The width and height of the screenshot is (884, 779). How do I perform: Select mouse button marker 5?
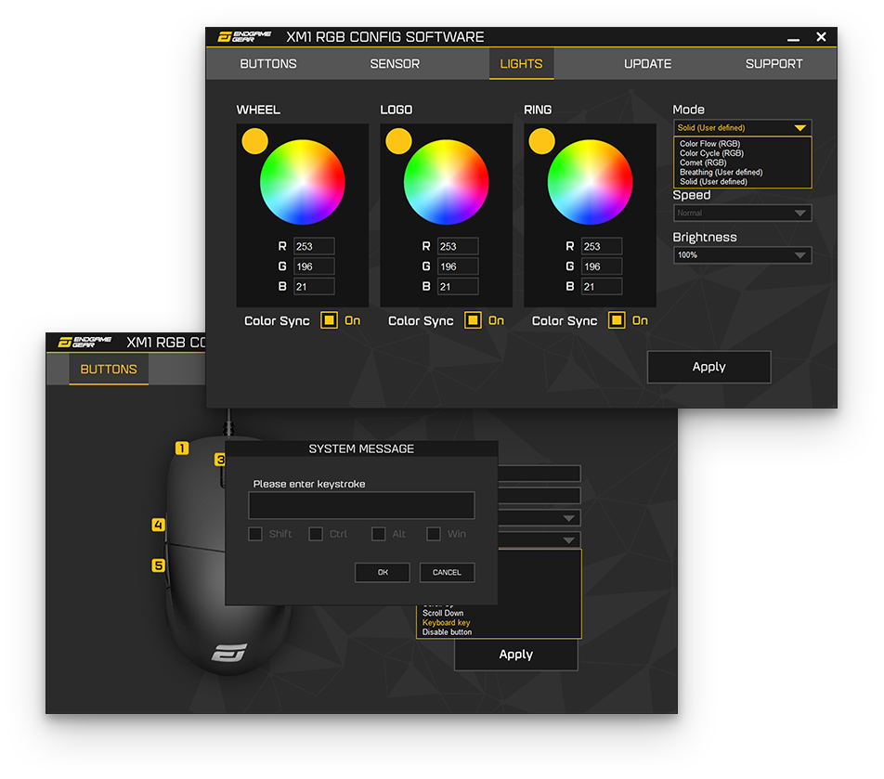coord(159,565)
